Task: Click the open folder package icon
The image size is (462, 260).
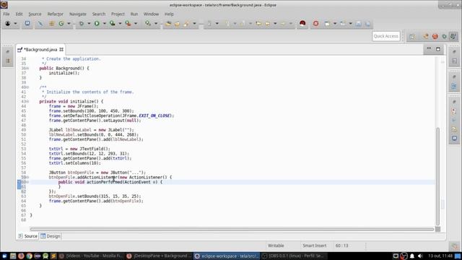Action: tap(168, 24)
